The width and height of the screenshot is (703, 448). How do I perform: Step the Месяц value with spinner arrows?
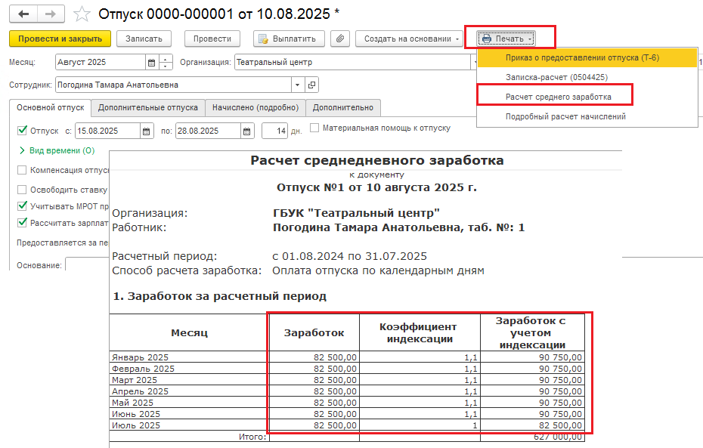(x=166, y=62)
